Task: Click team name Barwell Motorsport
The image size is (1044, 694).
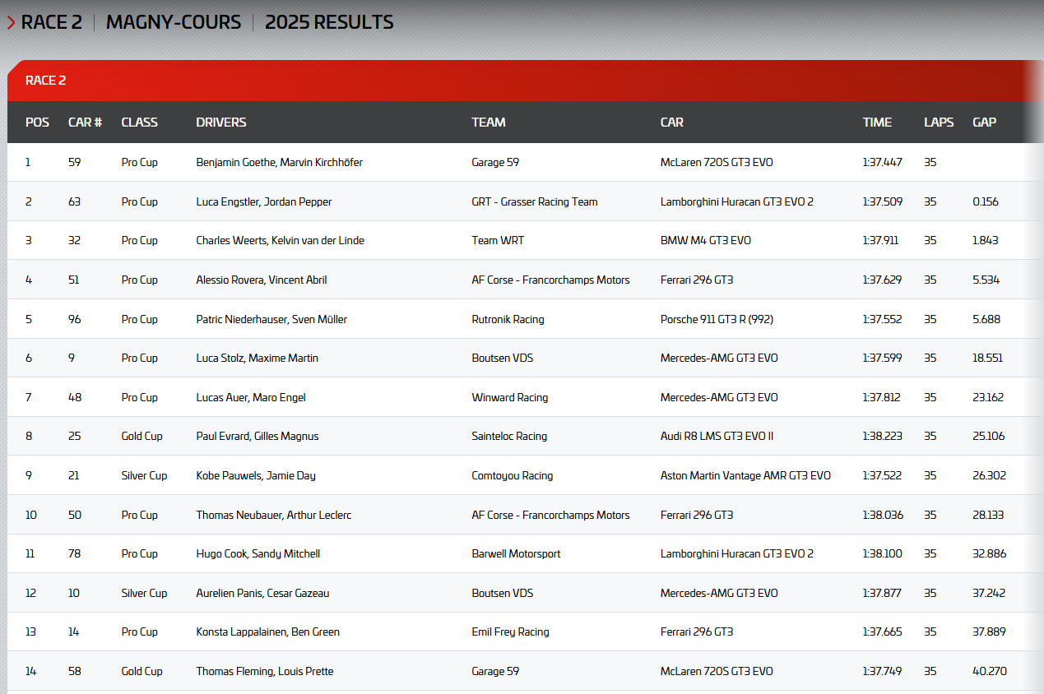Action: point(516,554)
